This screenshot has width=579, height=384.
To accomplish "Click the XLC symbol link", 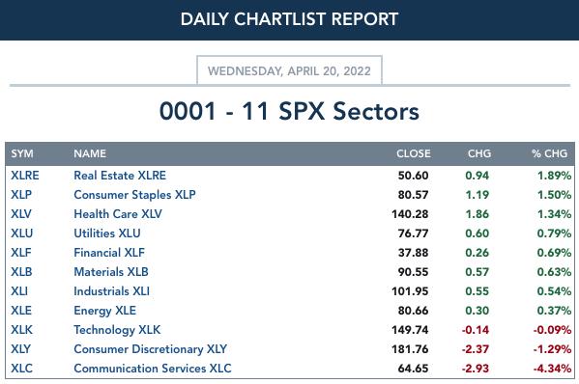I will click(x=21, y=369).
